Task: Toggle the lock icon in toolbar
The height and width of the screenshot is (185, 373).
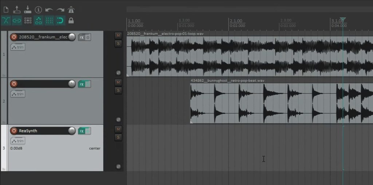Action: click(x=71, y=21)
